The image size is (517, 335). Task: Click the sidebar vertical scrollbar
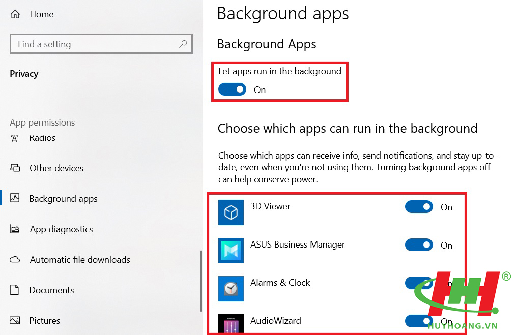click(x=201, y=280)
